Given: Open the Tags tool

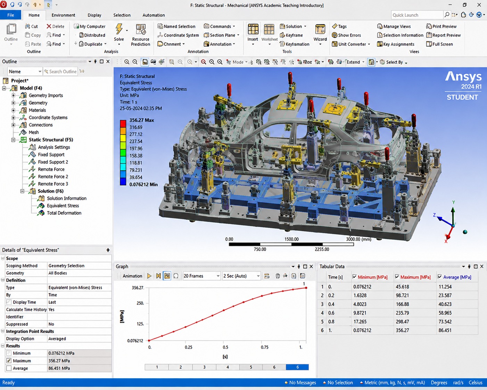Looking at the screenshot, I should (x=339, y=26).
